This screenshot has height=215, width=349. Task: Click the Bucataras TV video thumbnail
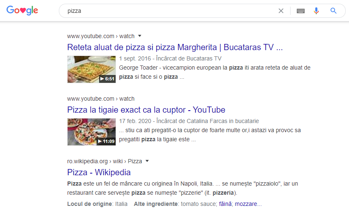[x=91, y=69]
